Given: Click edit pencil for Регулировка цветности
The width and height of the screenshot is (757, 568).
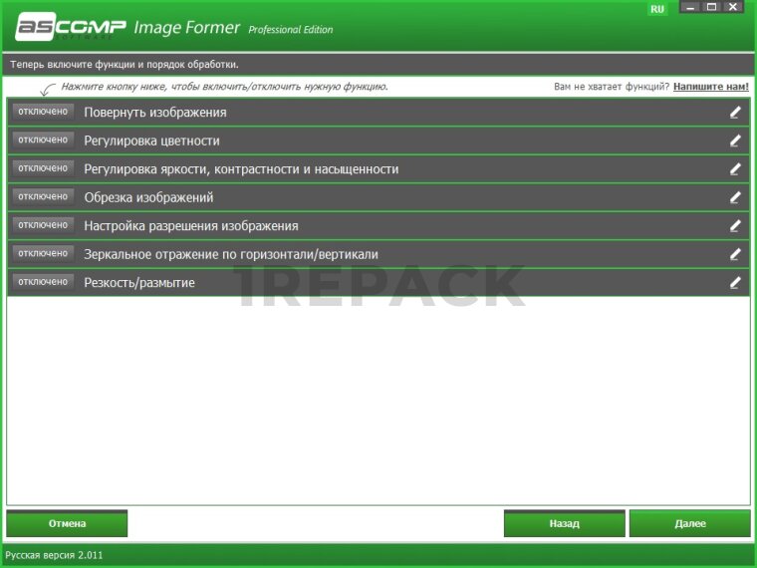Looking at the screenshot, I should coord(735,141).
